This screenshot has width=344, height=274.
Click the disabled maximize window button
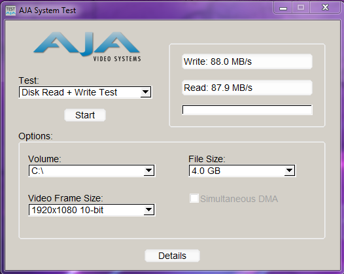tap(301, 8)
